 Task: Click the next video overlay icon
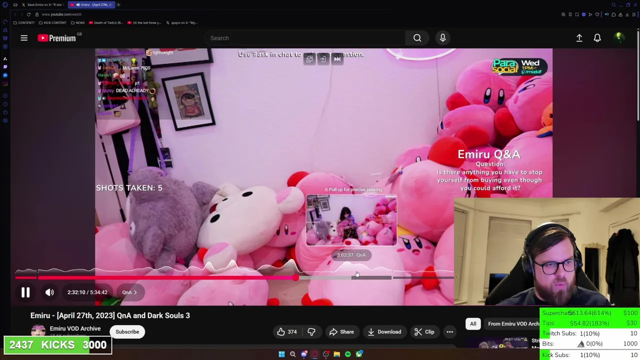click(337, 59)
